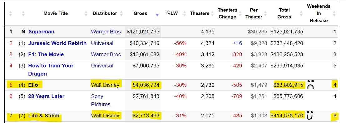The width and height of the screenshot is (346, 123).
Task: Click sort arrows next to Movie Title
Action: pos(86,14)
